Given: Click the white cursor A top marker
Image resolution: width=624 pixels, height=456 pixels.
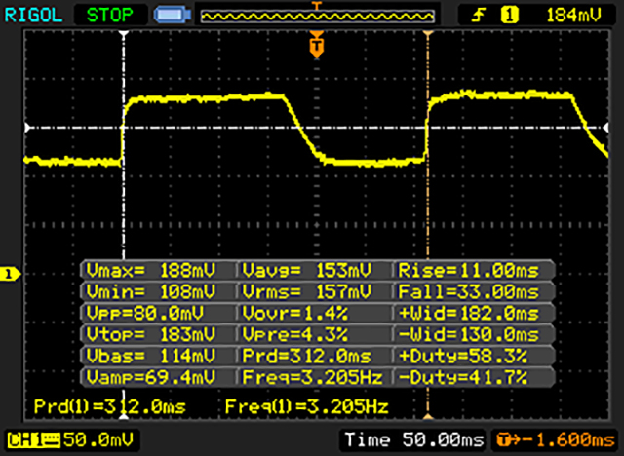Looking at the screenshot, I should [124, 34].
